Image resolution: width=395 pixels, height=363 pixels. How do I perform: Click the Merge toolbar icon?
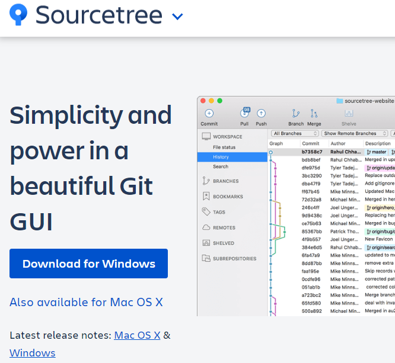(x=314, y=114)
